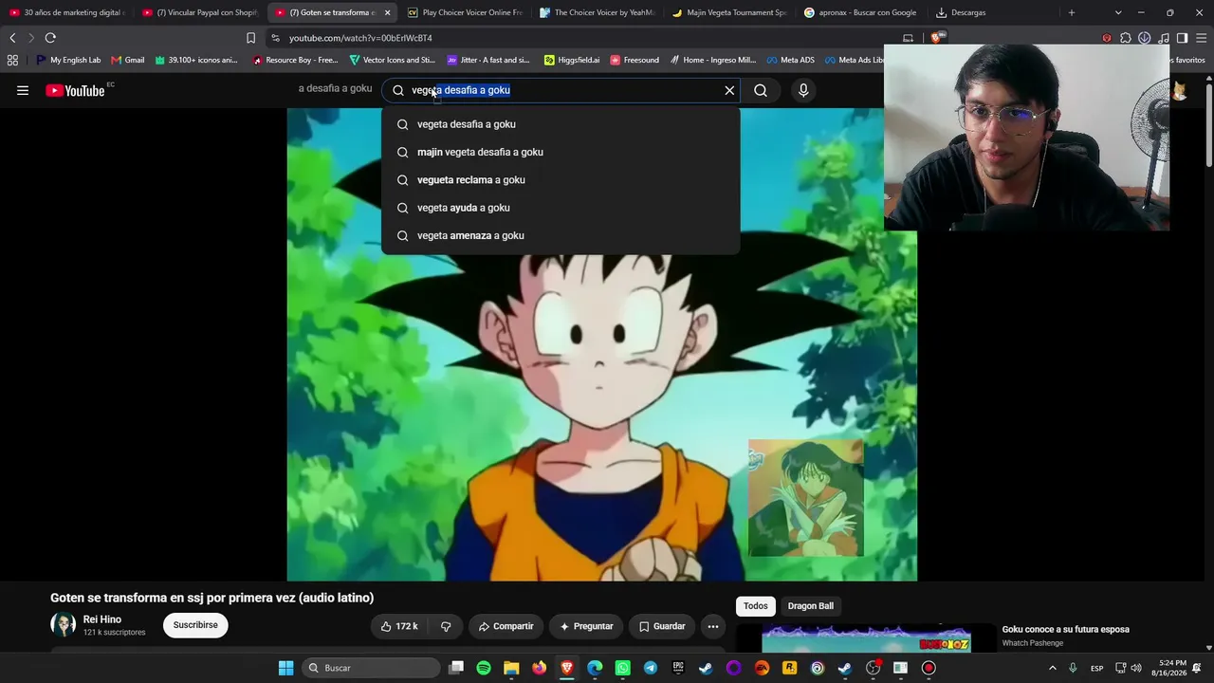1214x683 pixels.
Task: Click the youtube.com address bar
Action: pyautogui.click(x=579, y=38)
